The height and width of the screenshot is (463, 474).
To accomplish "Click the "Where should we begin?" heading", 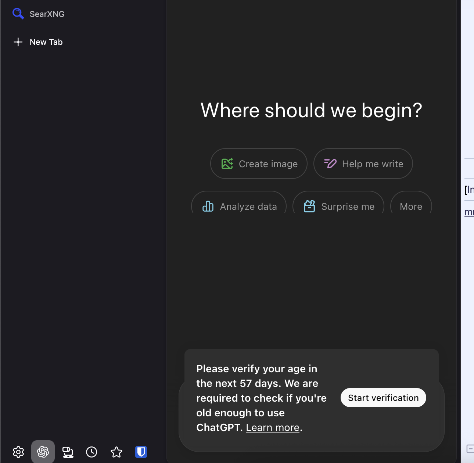I will (x=311, y=110).
